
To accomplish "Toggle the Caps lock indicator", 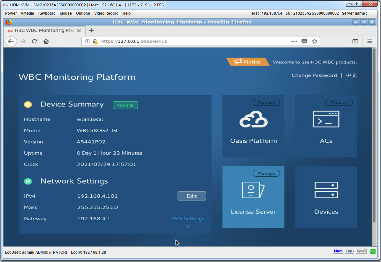I will (x=349, y=251).
